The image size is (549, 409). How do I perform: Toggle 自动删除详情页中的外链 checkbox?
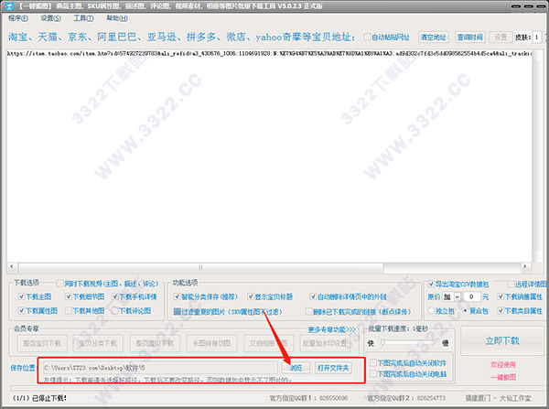tap(313, 296)
